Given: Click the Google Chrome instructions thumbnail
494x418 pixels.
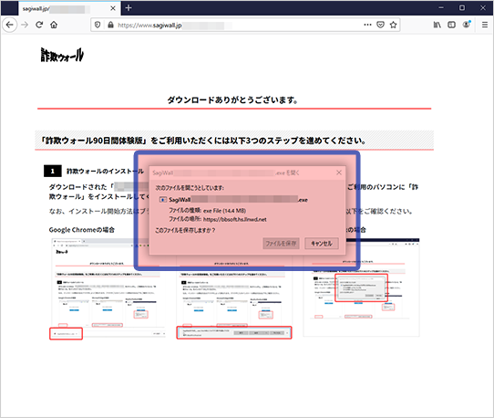Looking at the screenshot, I should pyautogui.click(x=108, y=288).
